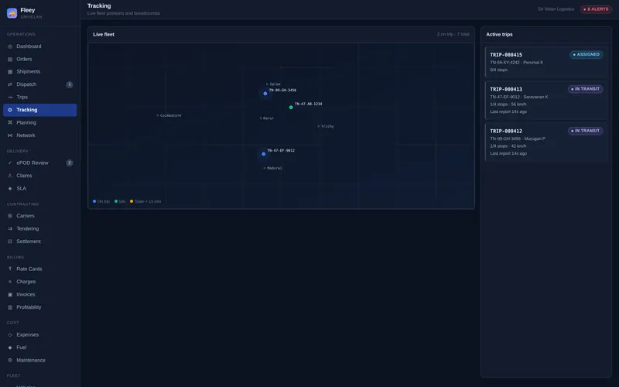Open the Network sidebar item
The height and width of the screenshot is (387, 619).
click(x=40, y=135)
